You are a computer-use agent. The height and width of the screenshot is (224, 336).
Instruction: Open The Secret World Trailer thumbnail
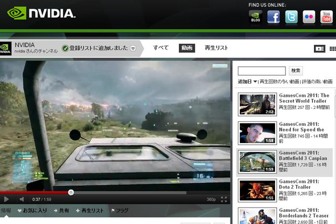pos(257,104)
